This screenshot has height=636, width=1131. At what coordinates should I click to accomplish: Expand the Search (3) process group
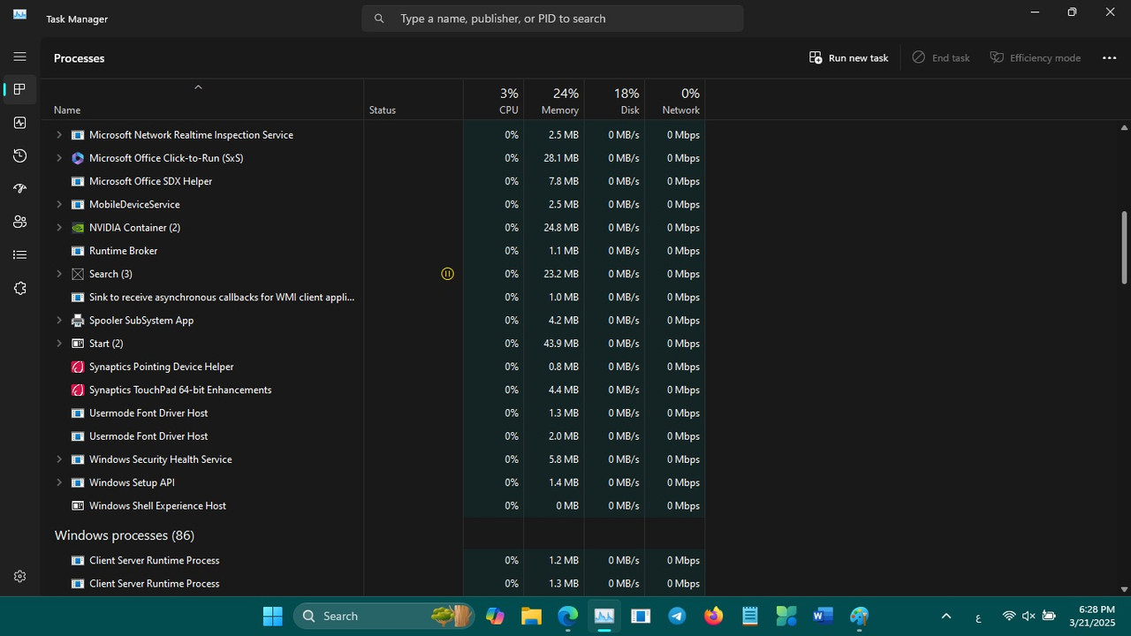59,274
